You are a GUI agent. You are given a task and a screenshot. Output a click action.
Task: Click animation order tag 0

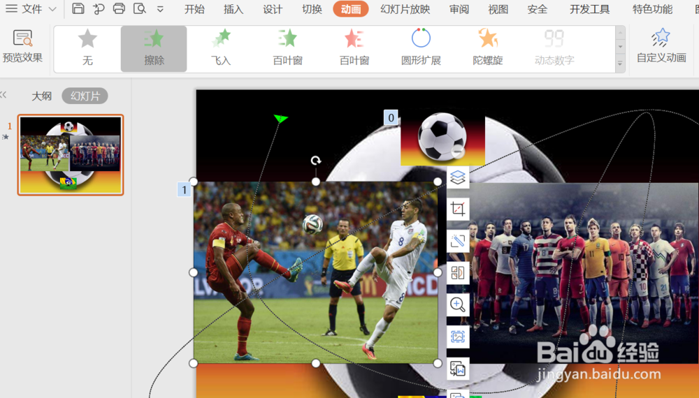391,118
